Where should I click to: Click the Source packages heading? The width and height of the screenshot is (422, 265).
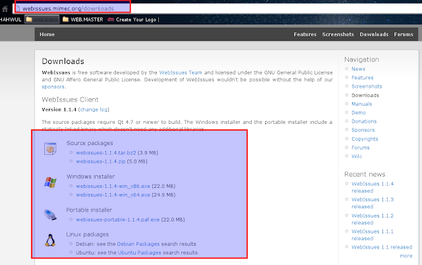tap(90, 143)
